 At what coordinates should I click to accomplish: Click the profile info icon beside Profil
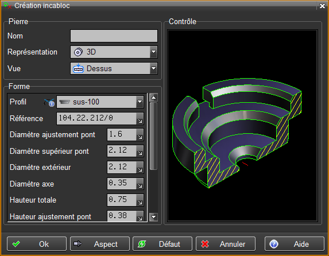coord(49,102)
